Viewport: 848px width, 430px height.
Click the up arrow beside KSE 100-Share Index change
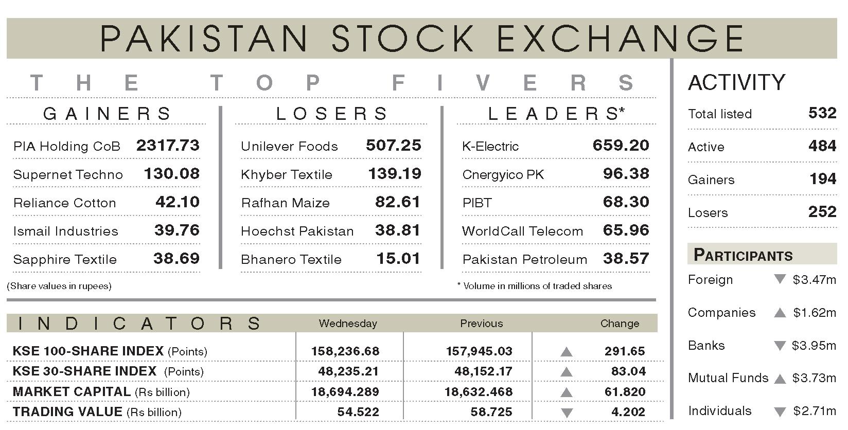pyautogui.click(x=566, y=352)
